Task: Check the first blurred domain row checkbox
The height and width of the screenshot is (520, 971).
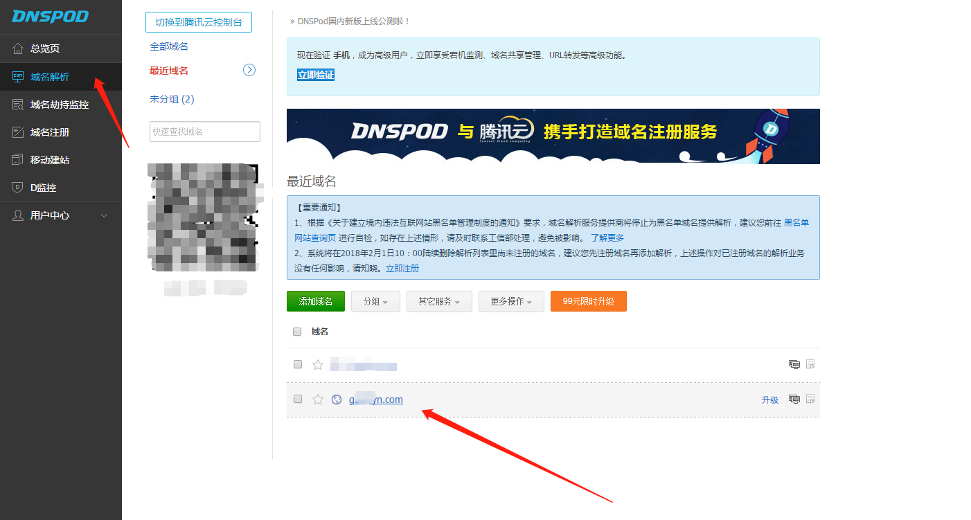Action: click(298, 364)
